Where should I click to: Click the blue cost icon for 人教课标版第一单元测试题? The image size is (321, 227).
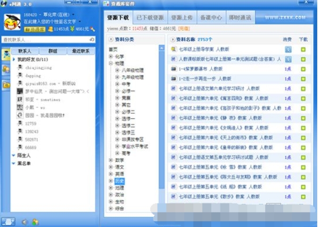[288, 59]
